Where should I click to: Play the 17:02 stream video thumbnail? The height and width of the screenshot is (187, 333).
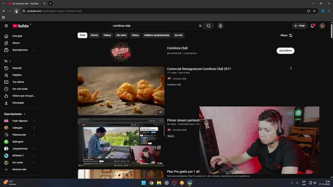[x=121, y=142]
